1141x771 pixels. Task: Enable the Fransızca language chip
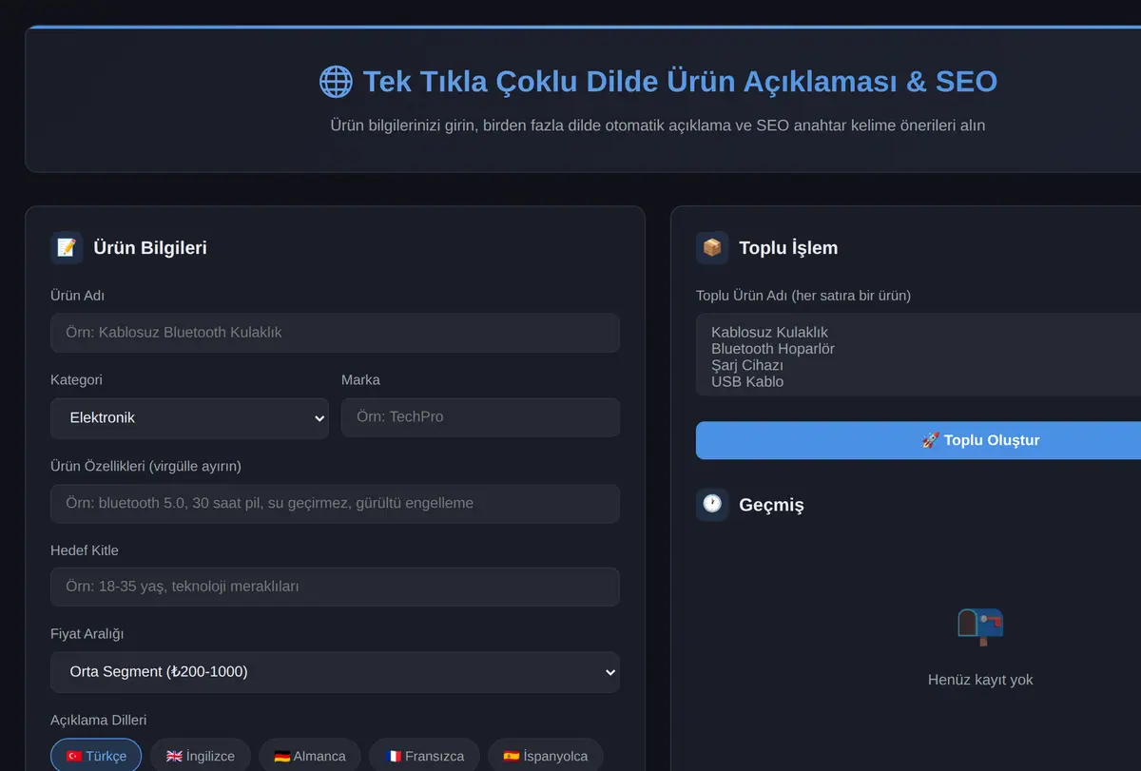tap(424, 756)
